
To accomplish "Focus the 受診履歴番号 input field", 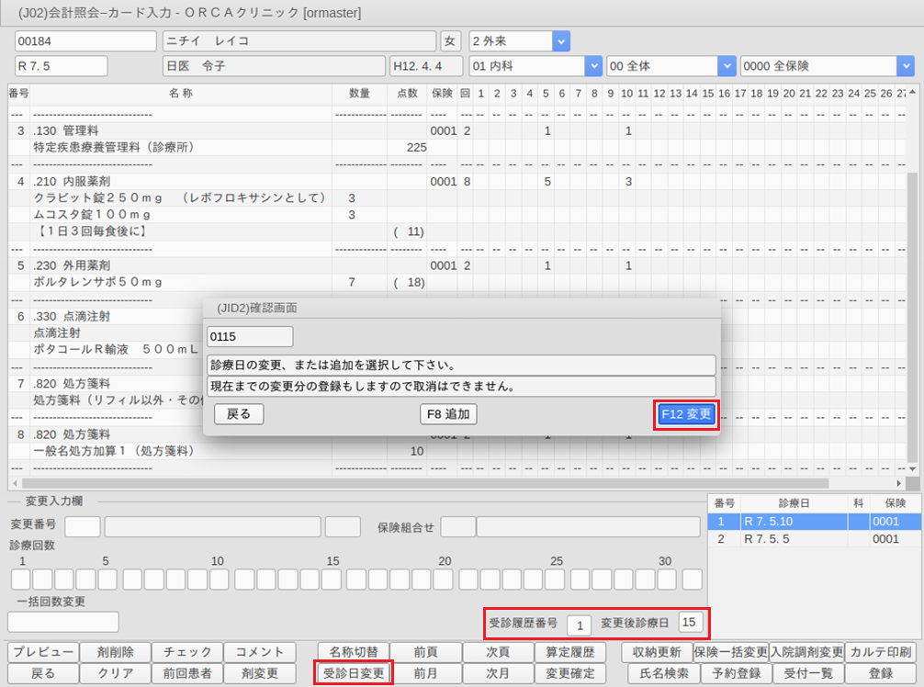I will click(579, 625).
